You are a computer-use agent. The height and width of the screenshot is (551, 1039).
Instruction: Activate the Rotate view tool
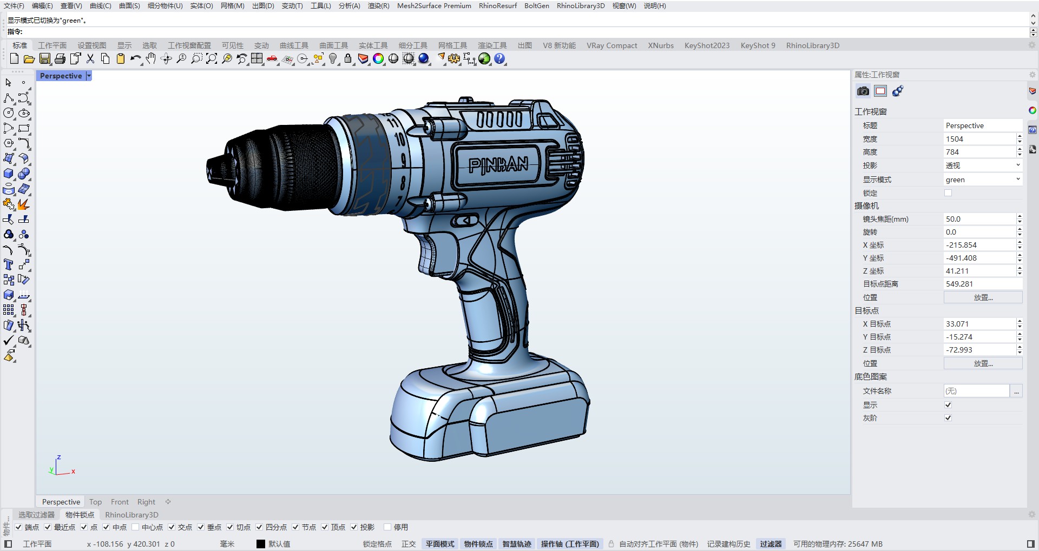[x=166, y=59]
